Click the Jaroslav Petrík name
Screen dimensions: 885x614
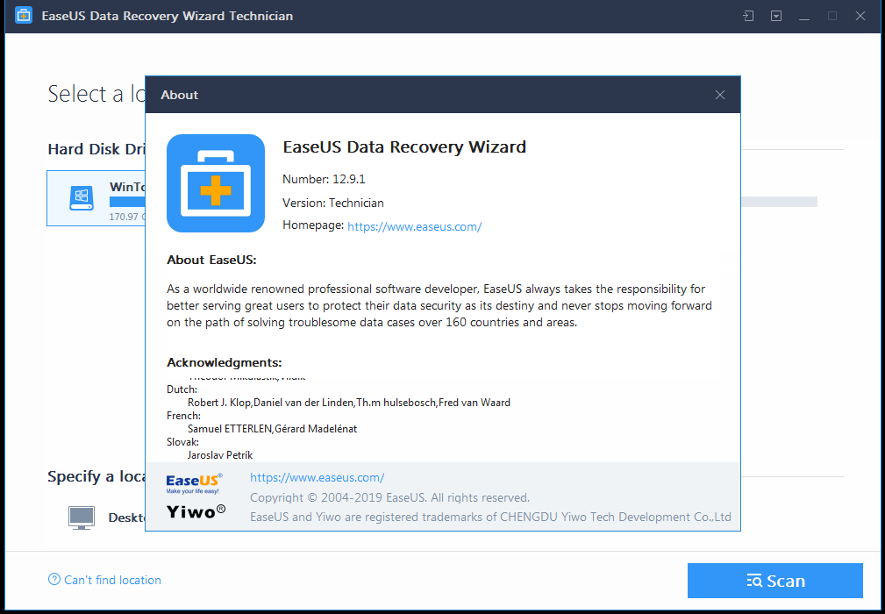(220, 455)
